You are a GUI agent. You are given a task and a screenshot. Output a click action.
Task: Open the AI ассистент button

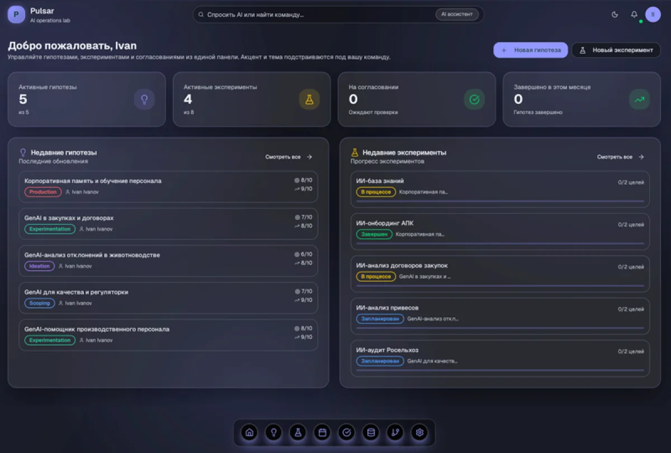click(x=457, y=15)
